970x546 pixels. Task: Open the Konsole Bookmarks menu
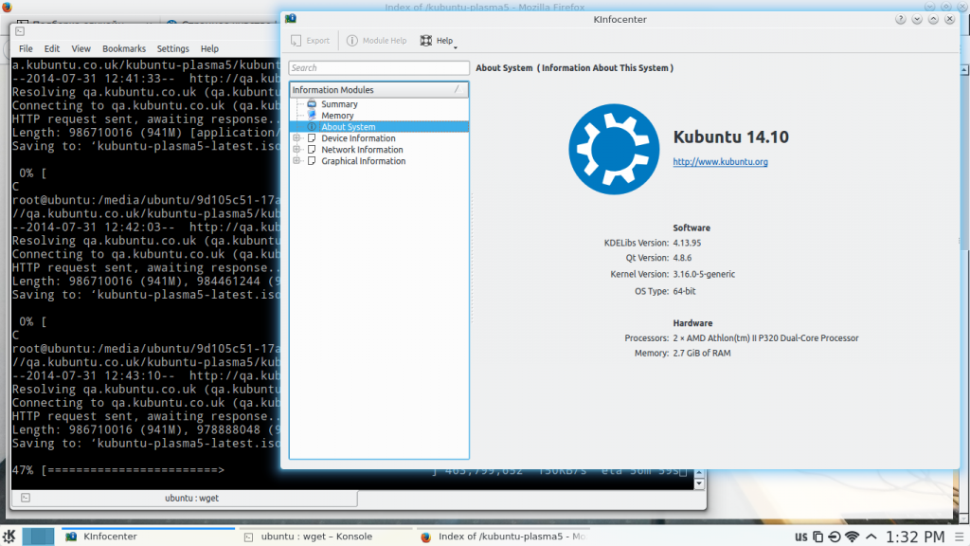tap(124, 49)
